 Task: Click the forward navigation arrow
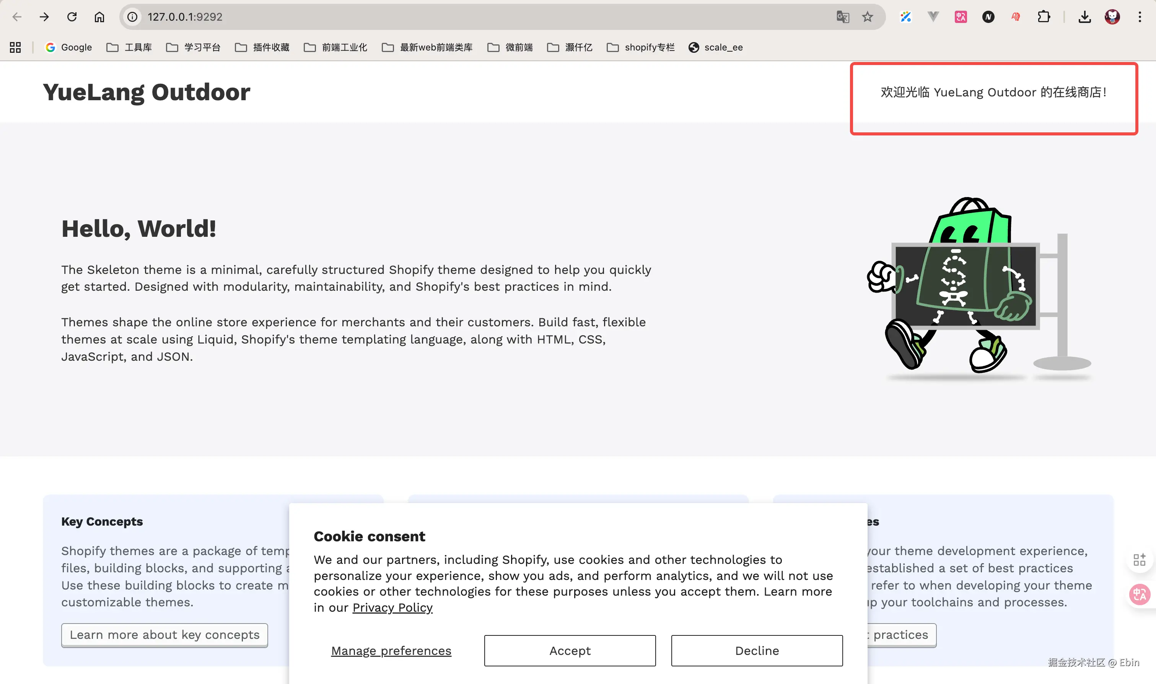(x=44, y=17)
